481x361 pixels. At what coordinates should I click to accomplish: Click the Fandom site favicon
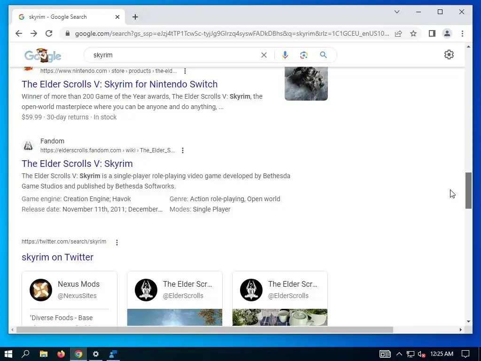pos(28,146)
